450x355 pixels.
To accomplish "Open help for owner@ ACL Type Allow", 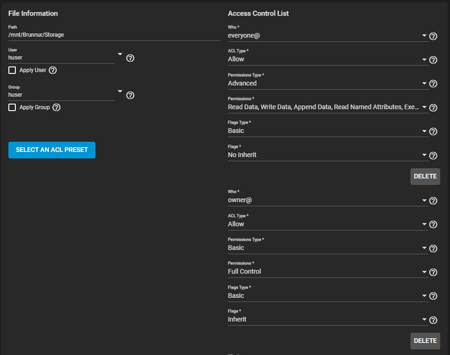I will [433, 224].
